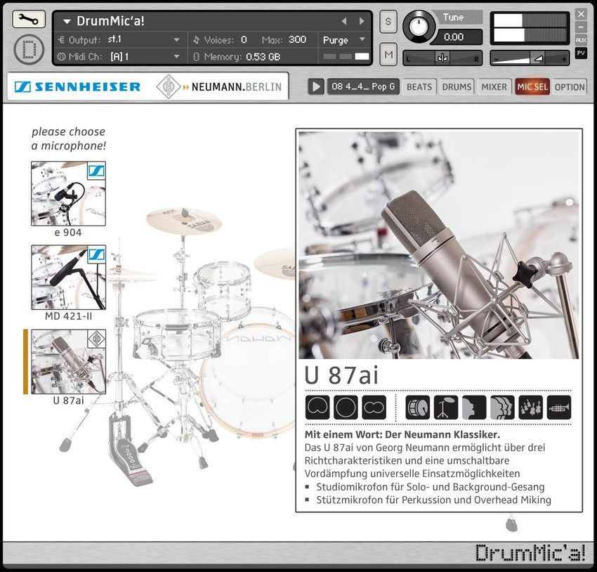Select the U 87ai microphone thumbnail
Image resolution: width=597 pixels, height=572 pixels.
tap(69, 362)
